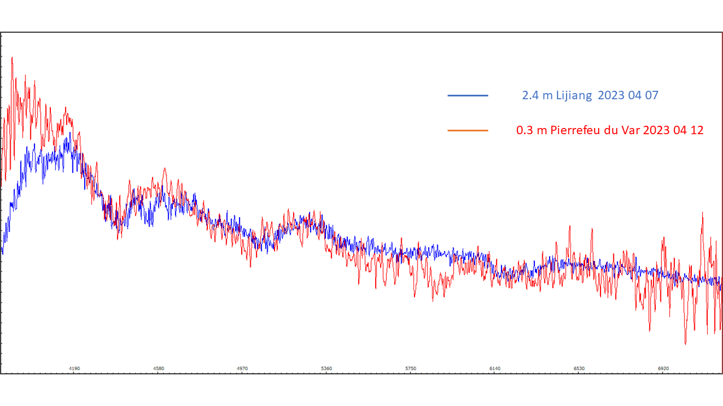
Task: Select the red dip above 5750
Action: (x=415, y=296)
